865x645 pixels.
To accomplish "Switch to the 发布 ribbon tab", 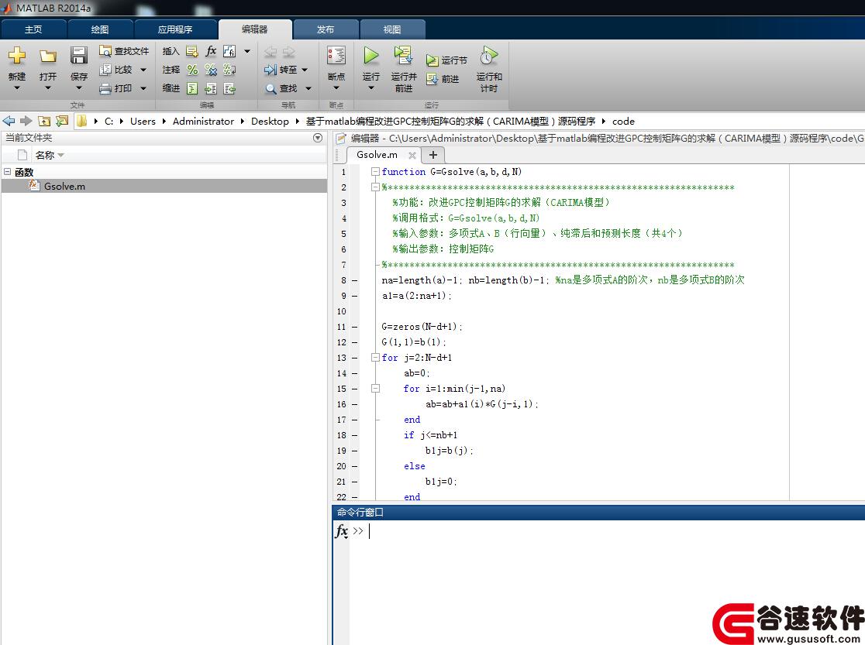I will pos(326,29).
